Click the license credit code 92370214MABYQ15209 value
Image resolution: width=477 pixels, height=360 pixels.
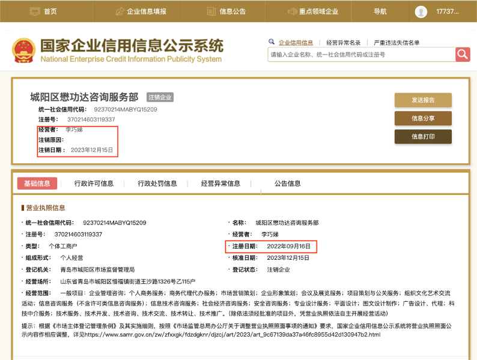(115, 223)
